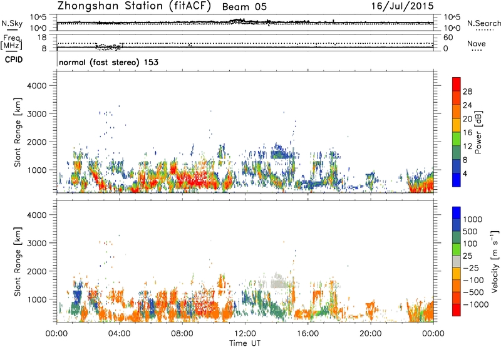The height and width of the screenshot is (347, 501).
Task: Pick Velocity colorbar segment between 100 and 500
Action: 457,237
